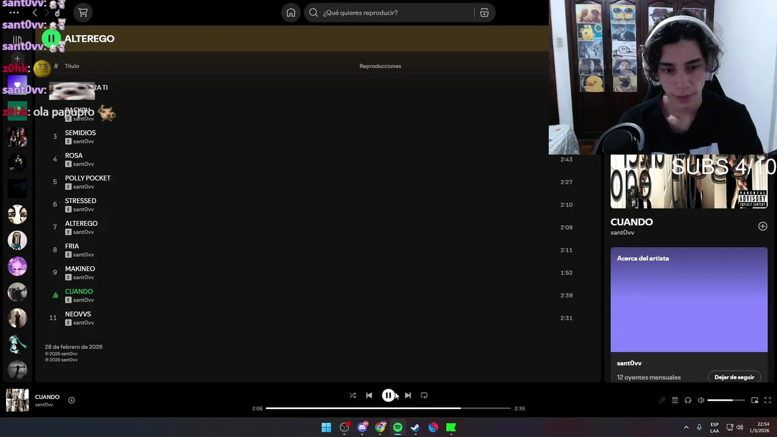
Task: Click the 2:31 duration of the NEOVVS row
Action: coord(566,318)
